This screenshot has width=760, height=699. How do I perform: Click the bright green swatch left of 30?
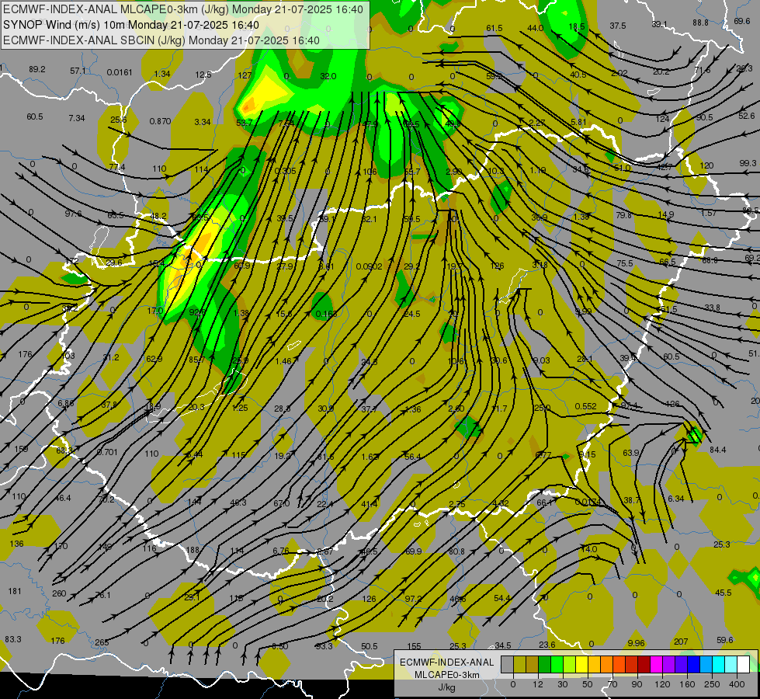[x=557, y=664]
